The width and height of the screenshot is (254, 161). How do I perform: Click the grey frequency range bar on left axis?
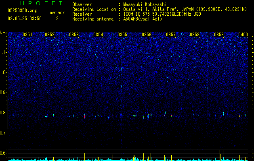pos(8,113)
